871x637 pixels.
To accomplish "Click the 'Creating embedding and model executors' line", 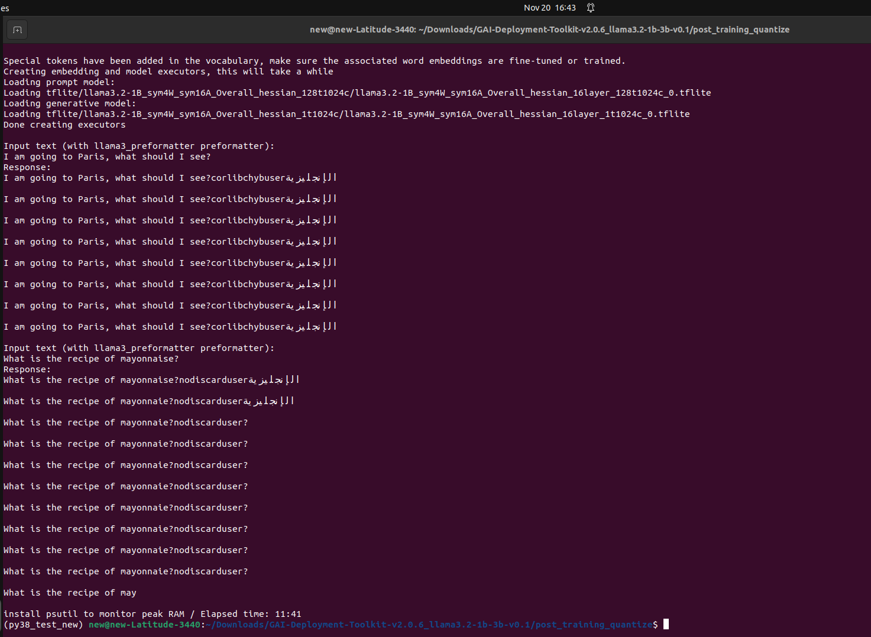I will [x=169, y=71].
